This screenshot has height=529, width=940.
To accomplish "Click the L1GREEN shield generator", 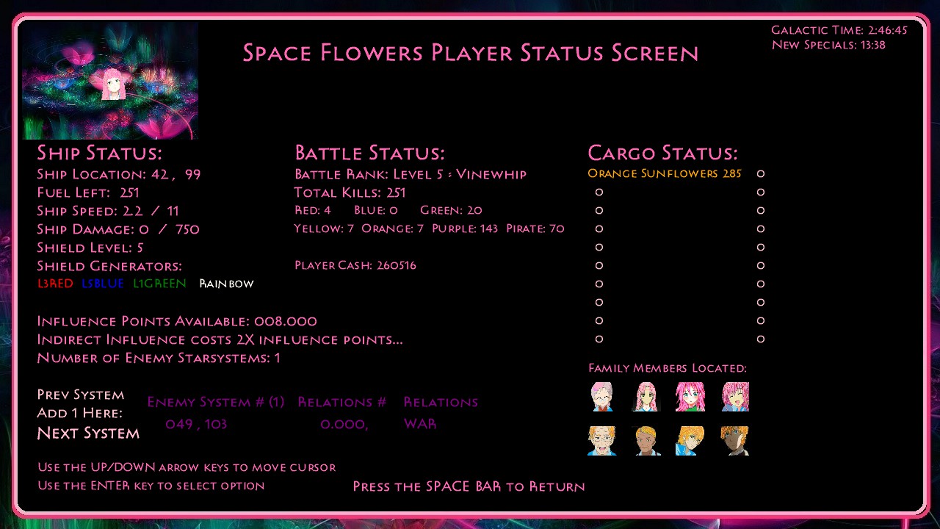I will [x=159, y=284].
